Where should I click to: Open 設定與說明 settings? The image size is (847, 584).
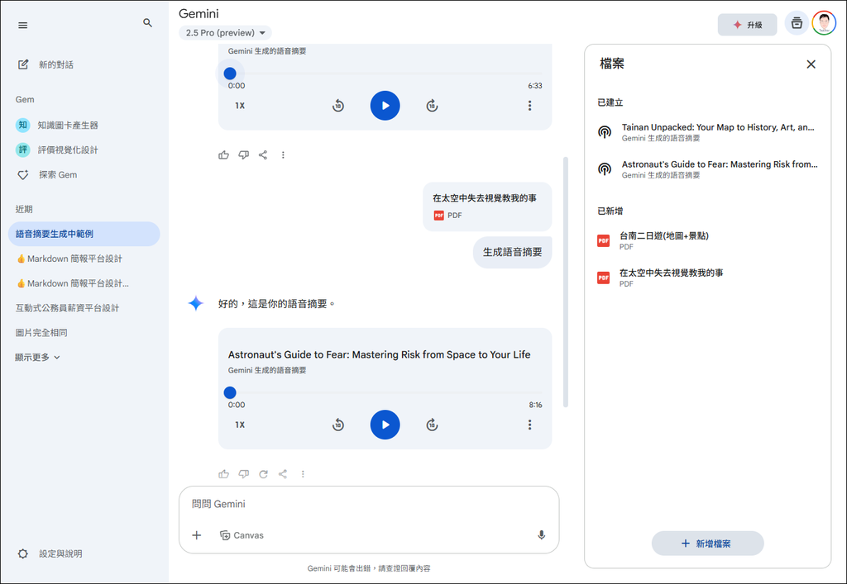(50, 553)
